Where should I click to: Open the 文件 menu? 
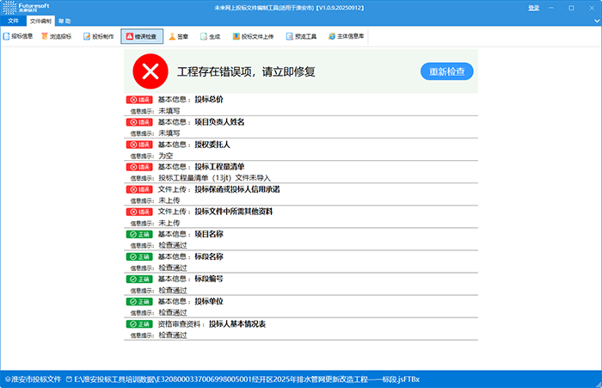(13, 20)
